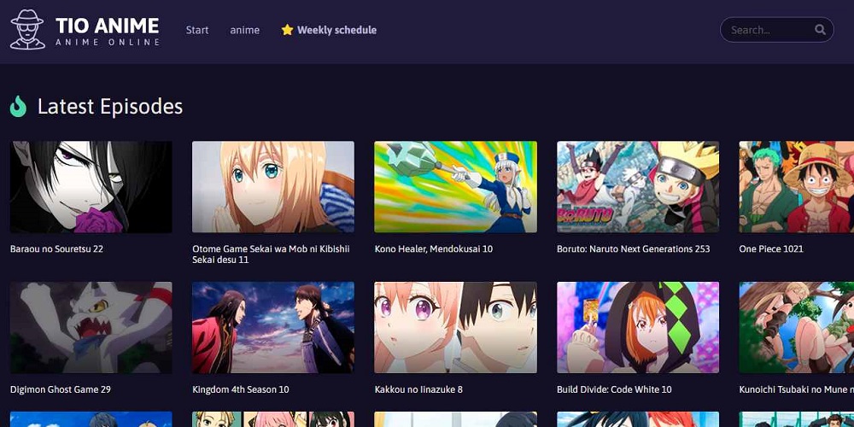This screenshot has height=427, width=854.
Task: Open Digimon Ghost Game 29 thumbnail
Action: click(91, 327)
